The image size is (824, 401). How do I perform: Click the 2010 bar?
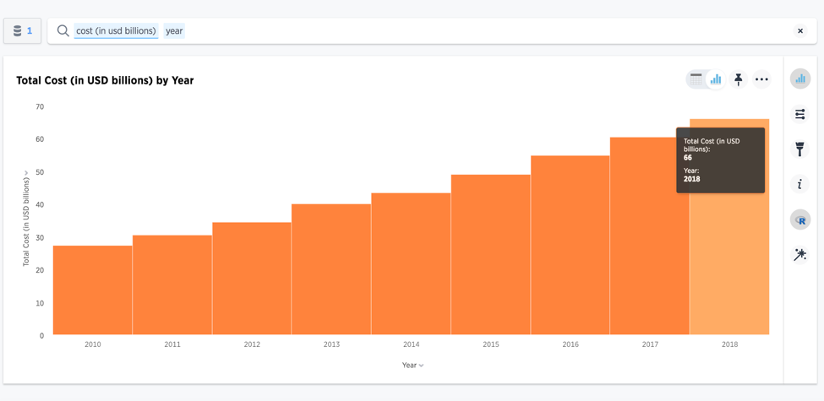[92, 290]
